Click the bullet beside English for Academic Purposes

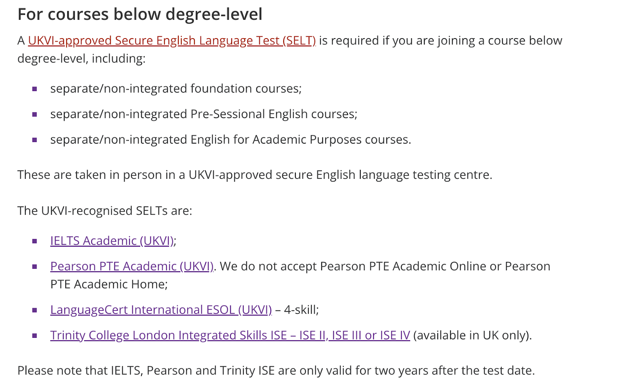(x=35, y=140)
